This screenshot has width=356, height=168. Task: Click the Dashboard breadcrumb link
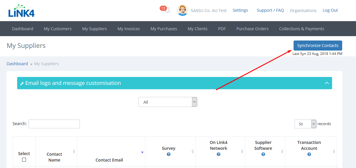[x=17, y=64]
